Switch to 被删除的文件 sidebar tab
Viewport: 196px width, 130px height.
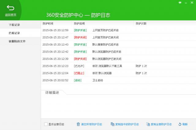[x=17, y=41]
